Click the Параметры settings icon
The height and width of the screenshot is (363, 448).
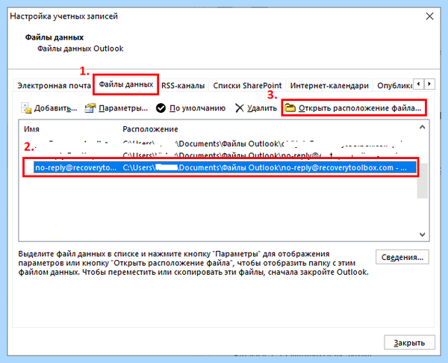(x=90, y=108)
